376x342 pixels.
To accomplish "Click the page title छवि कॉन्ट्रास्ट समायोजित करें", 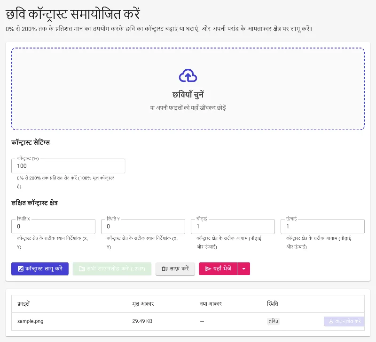I will pyautogui.click(x=73, y=14).
